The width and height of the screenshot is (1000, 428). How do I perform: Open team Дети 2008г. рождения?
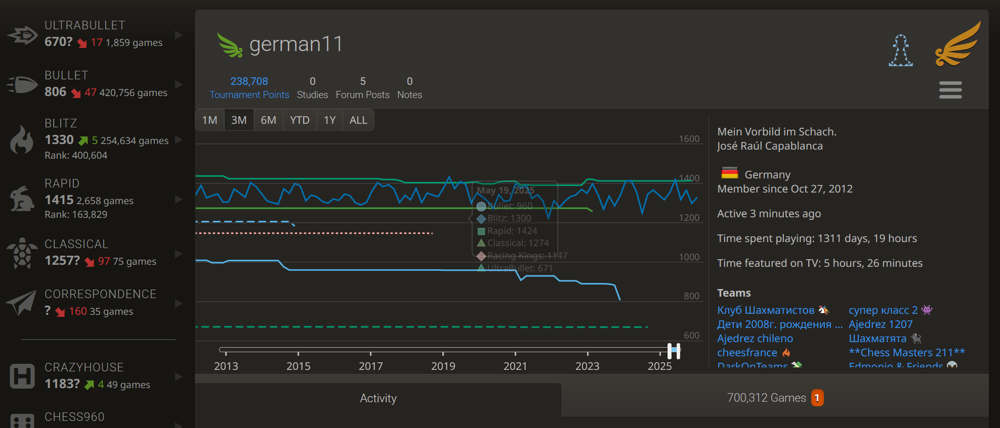(x=780, y=324)
